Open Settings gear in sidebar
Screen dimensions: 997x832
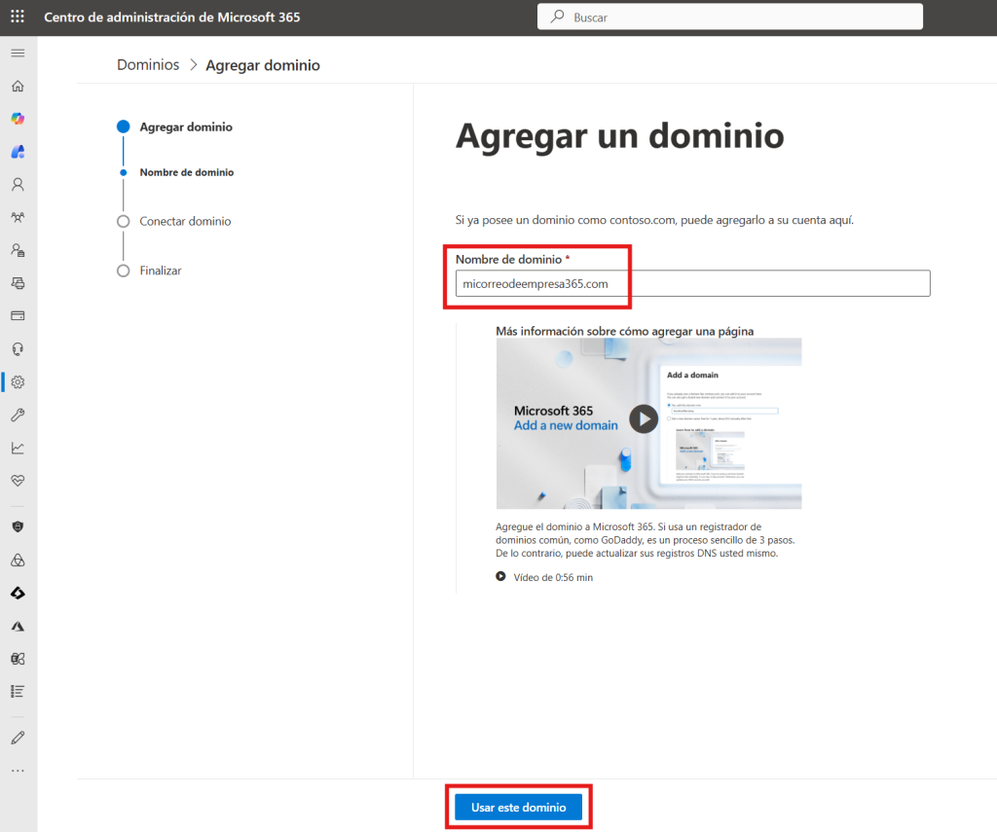tap(18, 382)
